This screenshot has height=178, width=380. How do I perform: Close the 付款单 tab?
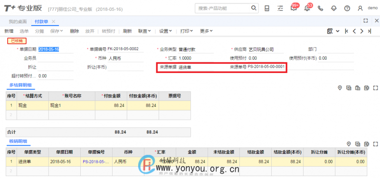click(54, 21)
